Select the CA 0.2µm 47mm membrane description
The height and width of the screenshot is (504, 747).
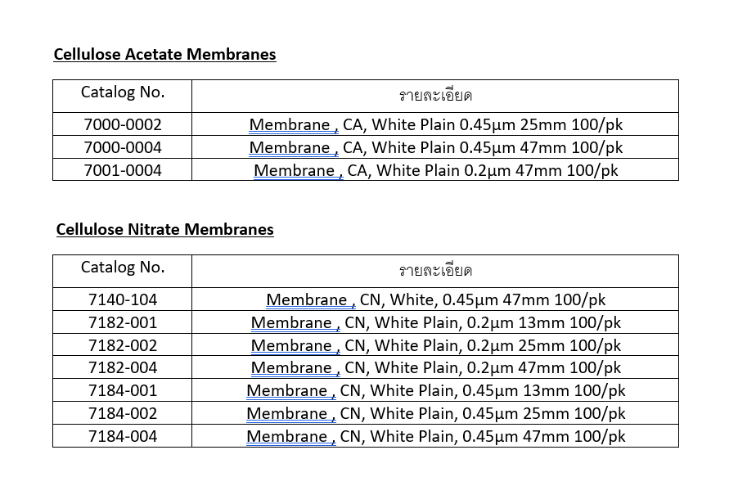[435, 170]
